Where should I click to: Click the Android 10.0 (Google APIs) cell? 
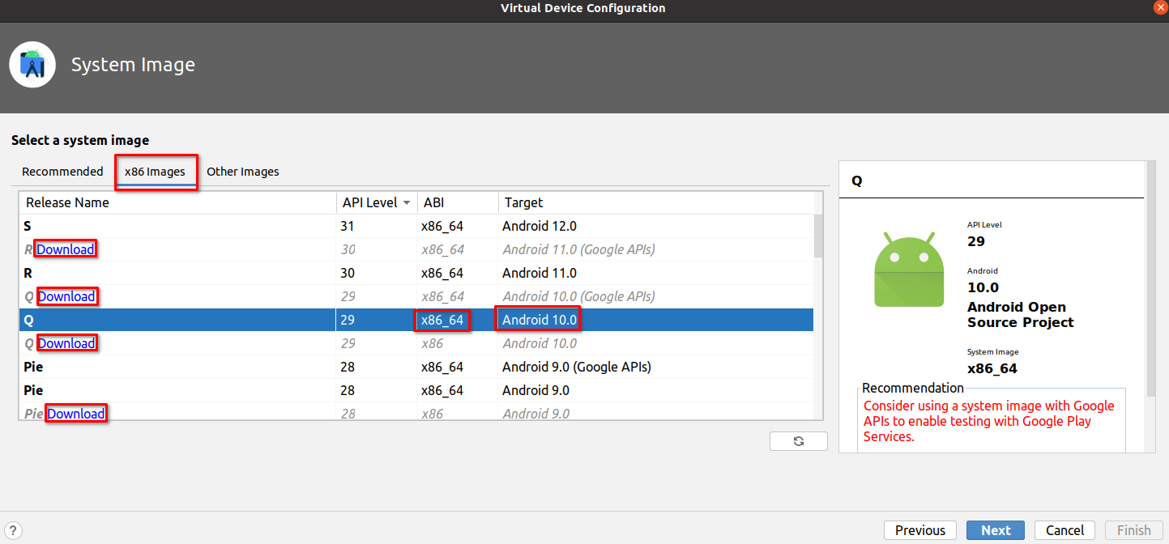(x=578, y=296)
